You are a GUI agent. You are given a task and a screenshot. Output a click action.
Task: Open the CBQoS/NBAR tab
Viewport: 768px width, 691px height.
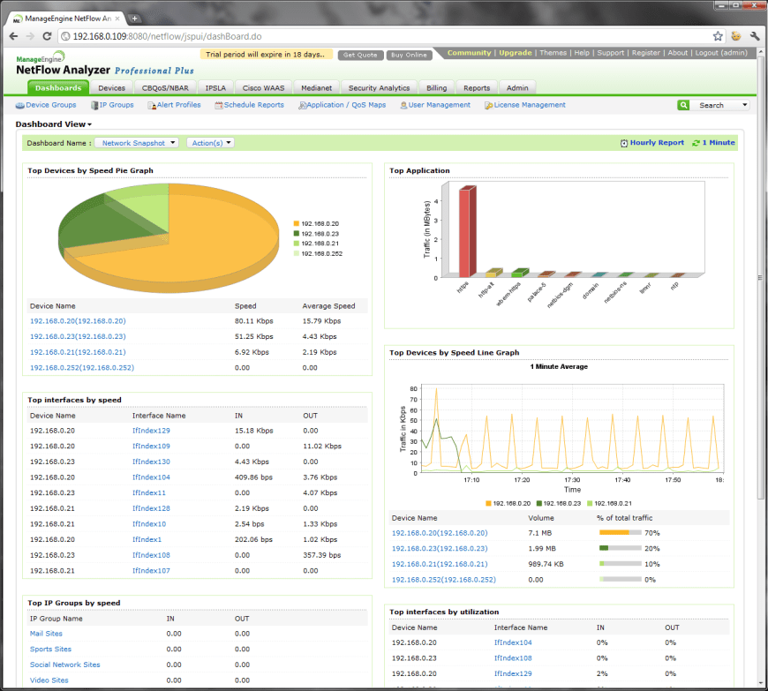coord(165,88)
